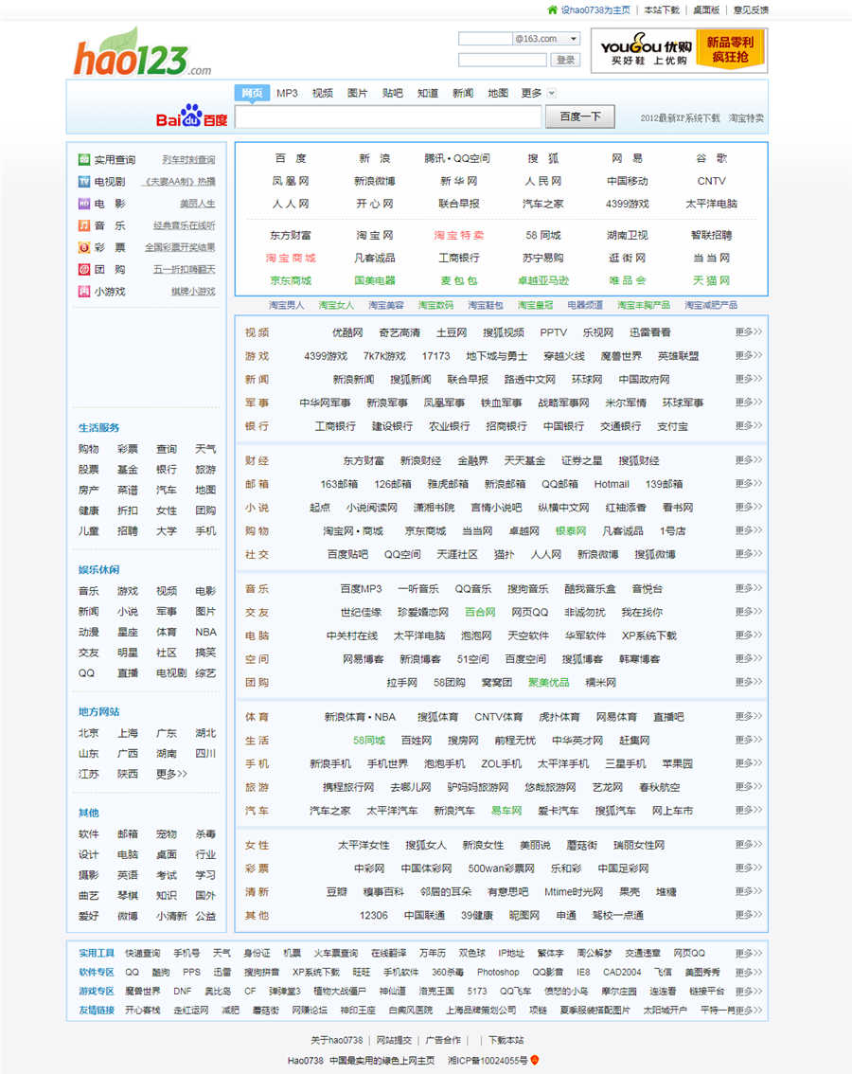Screen dimensions: 852x1074
Task: Click the hao123 logo
Action: click(142, 54)
